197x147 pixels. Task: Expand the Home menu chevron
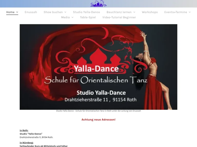point(17,12)
